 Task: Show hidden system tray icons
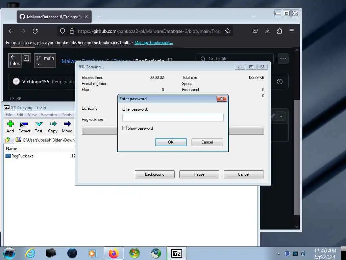pos(279,254)
